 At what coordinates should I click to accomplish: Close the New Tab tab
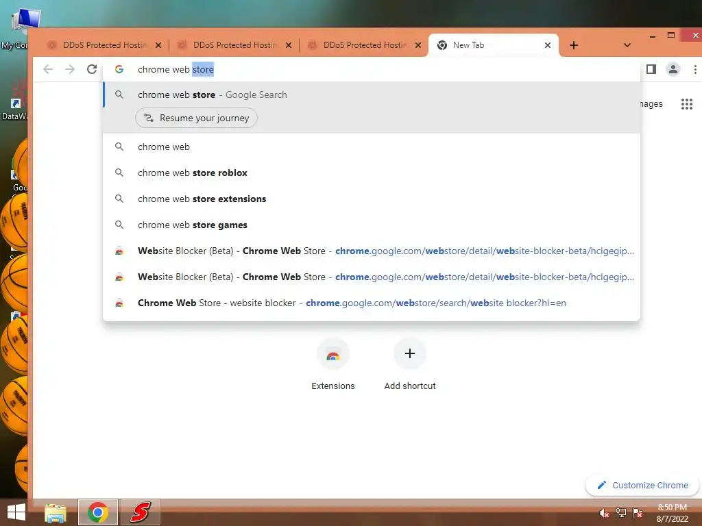(548, 45)
